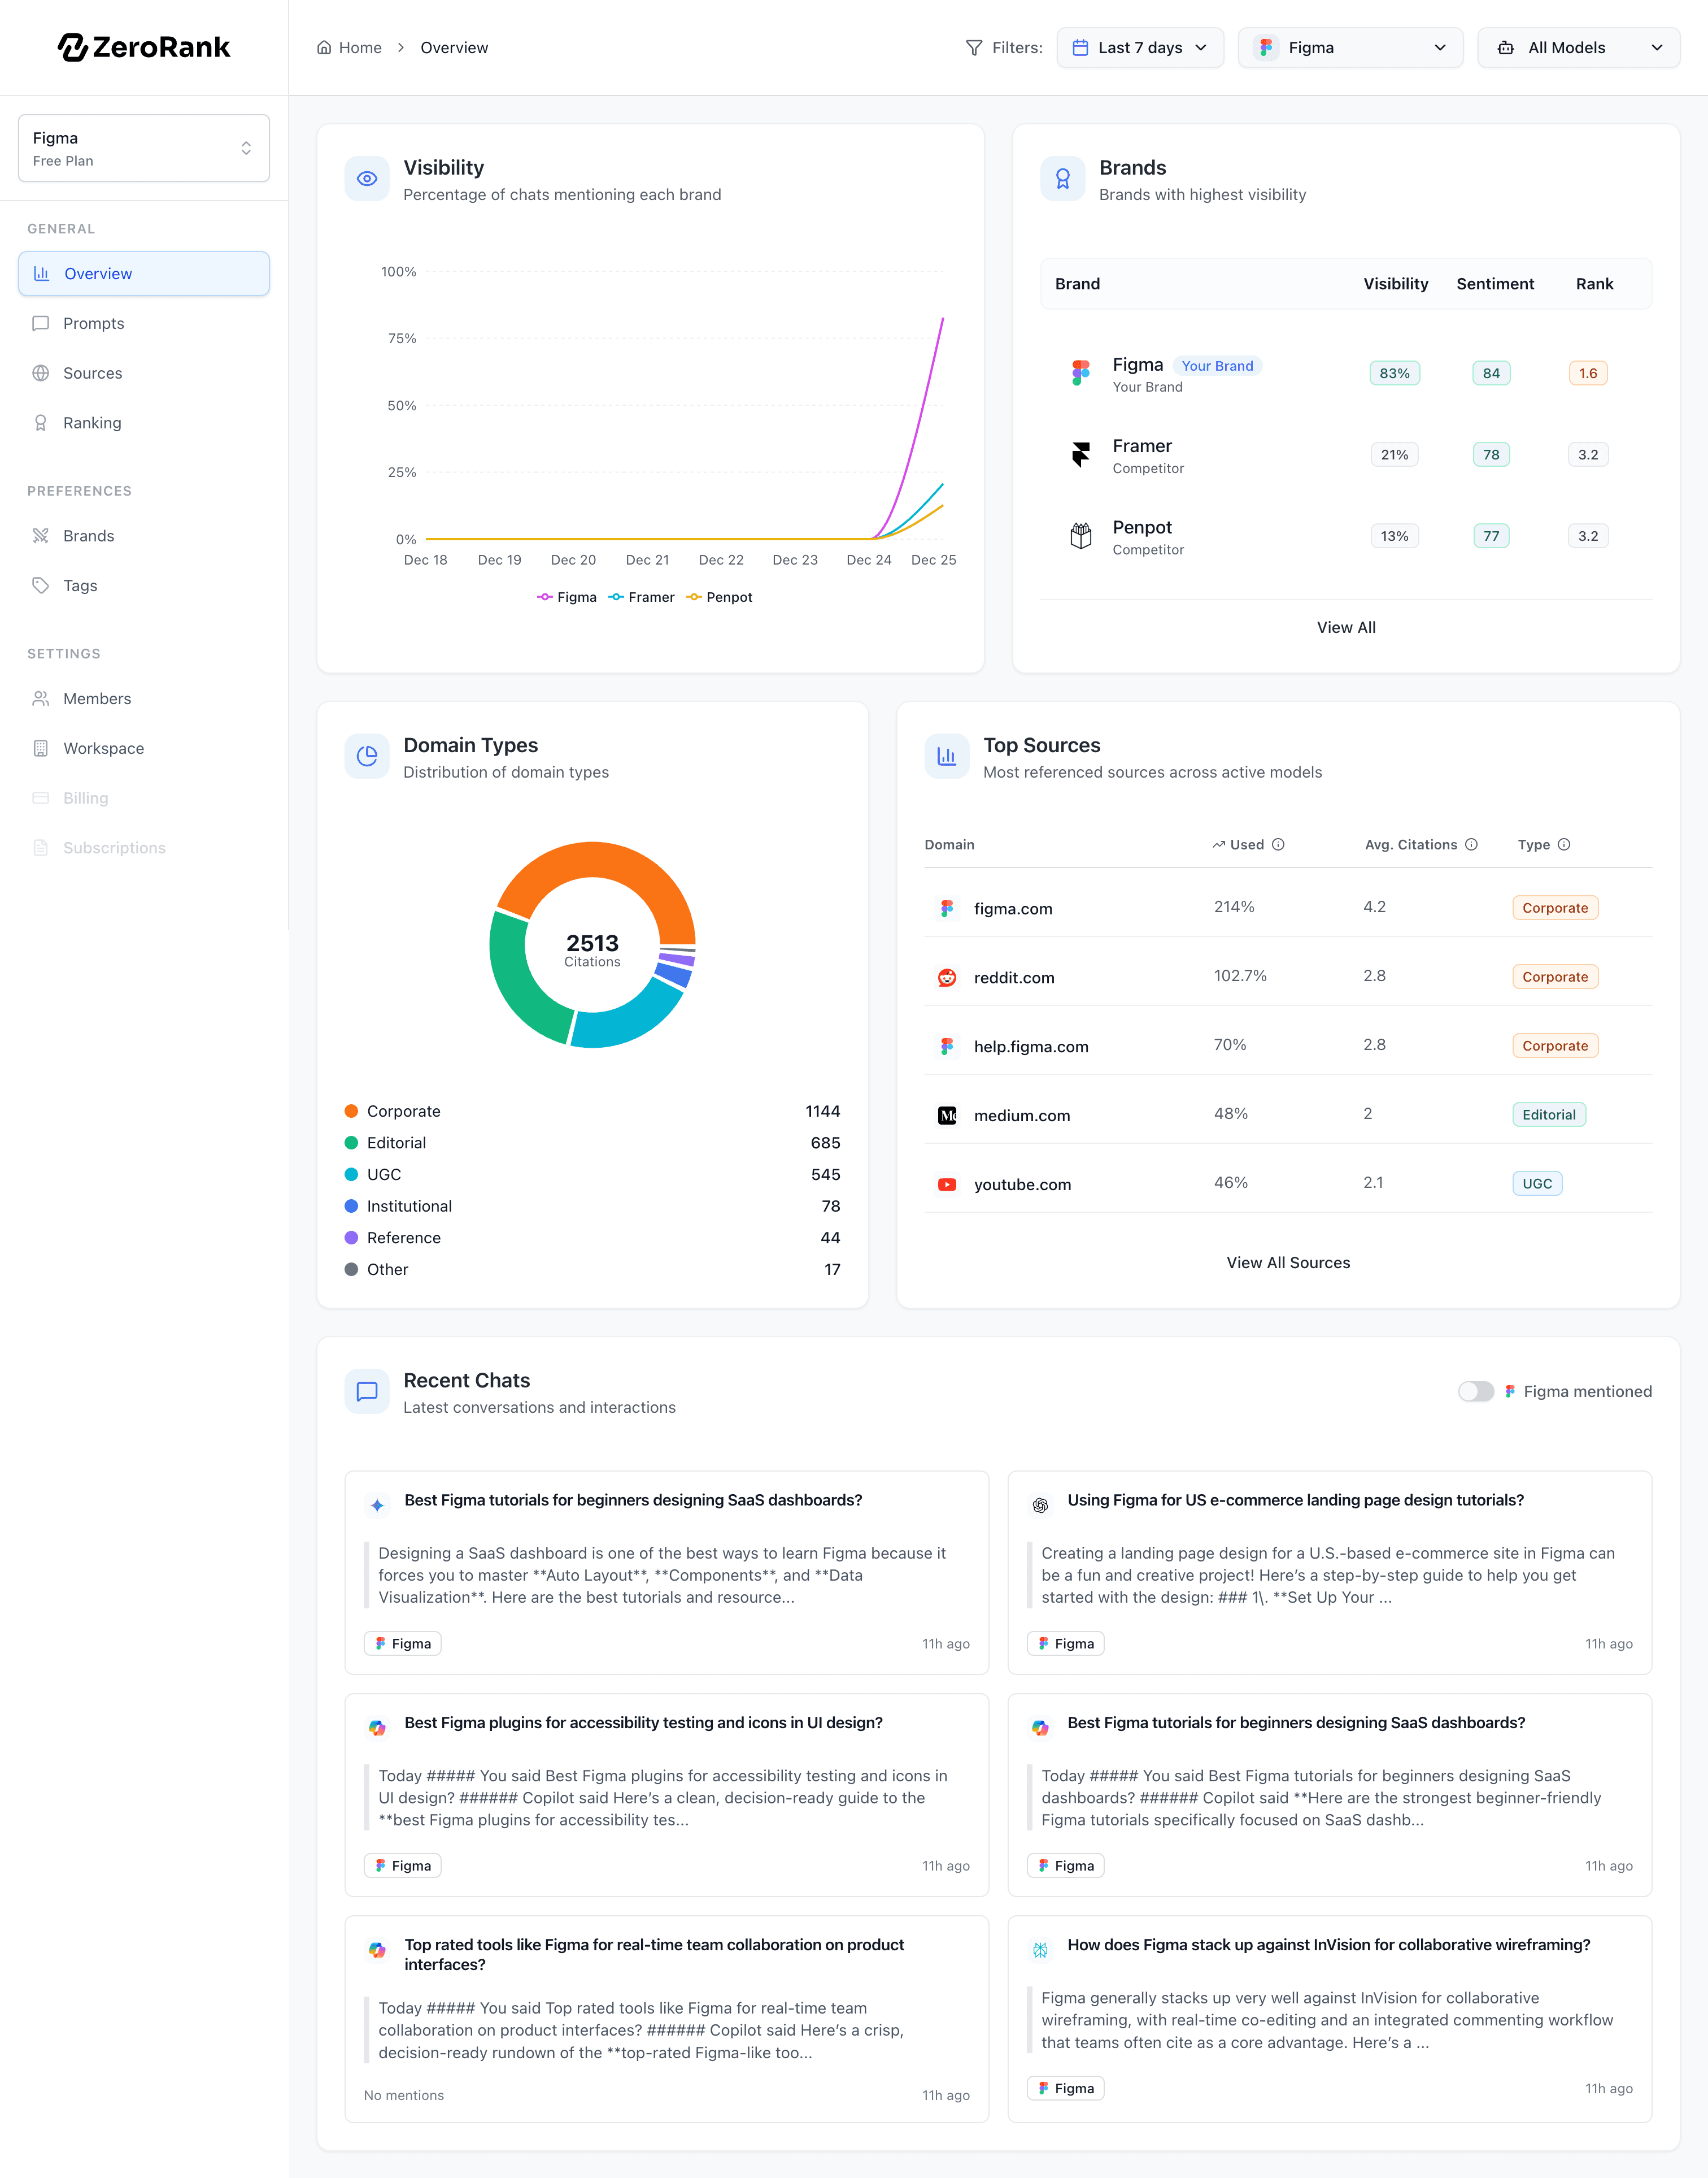Image resolution: width=1708 pixels, height=2178 pixels.
Task: Enable the Figma mentioned filter toggle
Action: (1475, 1391)
